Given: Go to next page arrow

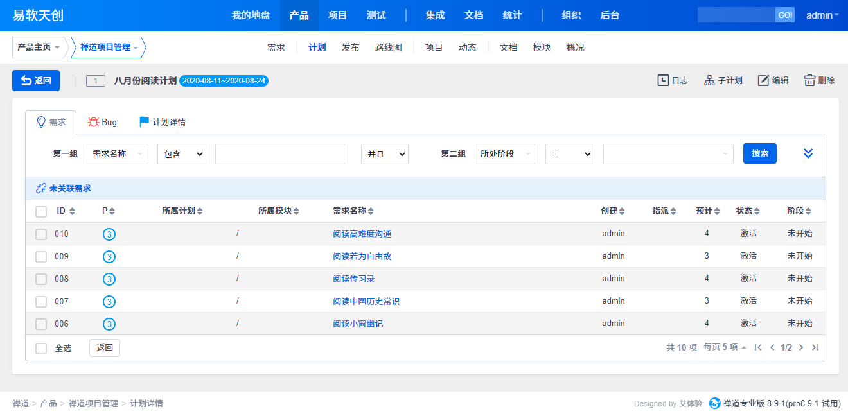Looking at the screenshot, I should tap(801, 347).
